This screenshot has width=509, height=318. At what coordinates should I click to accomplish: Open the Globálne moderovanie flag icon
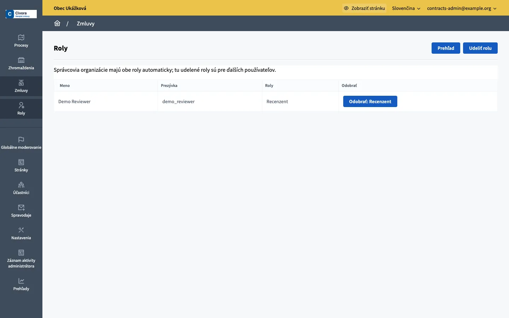(x=21, y=140)
